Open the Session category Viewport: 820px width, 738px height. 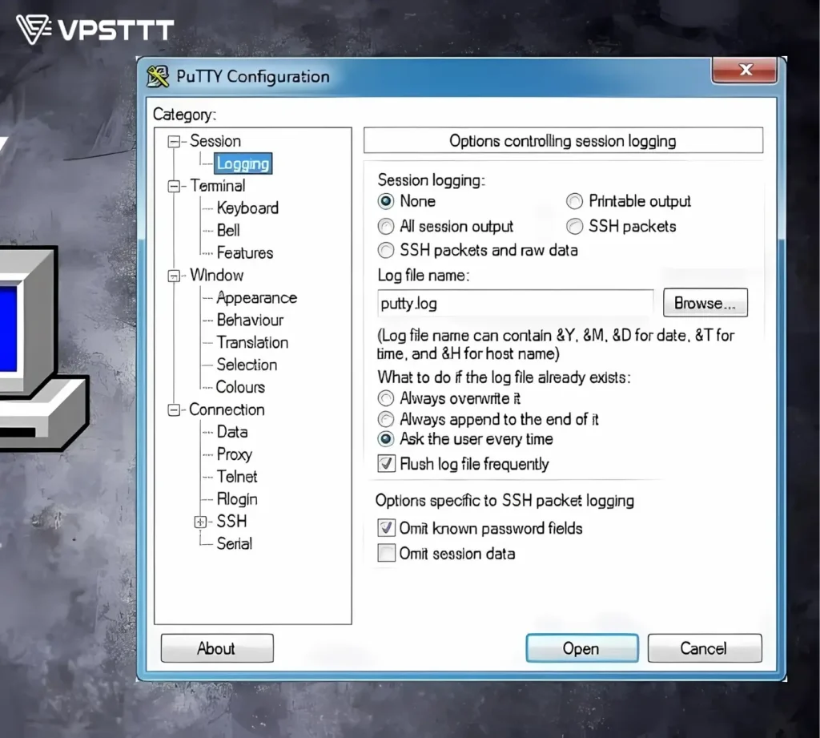[215, 141]
